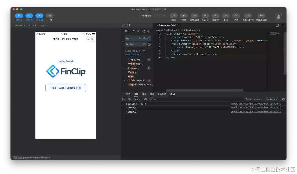This screenshot has height=174, width=297.
Task: Click 'pages' in the breadcrumb
Action: point(159,30)
